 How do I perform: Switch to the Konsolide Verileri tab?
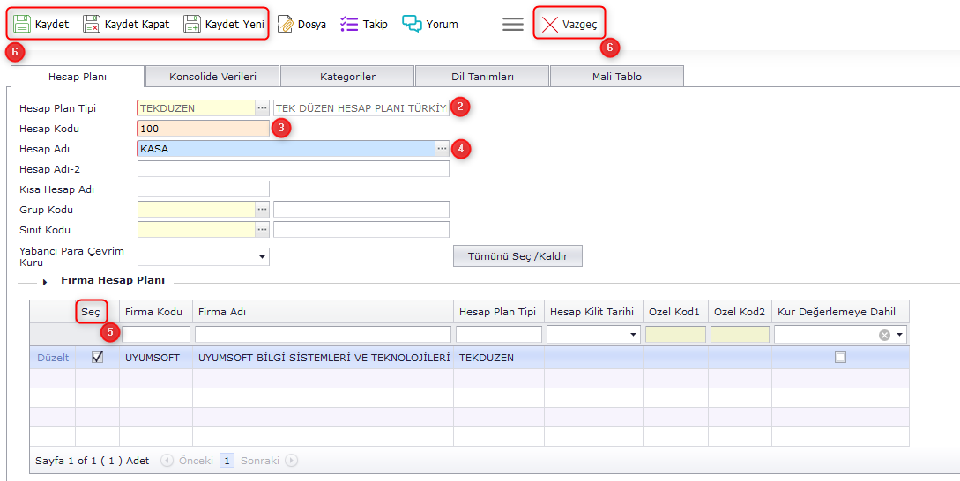click(212, 77)
